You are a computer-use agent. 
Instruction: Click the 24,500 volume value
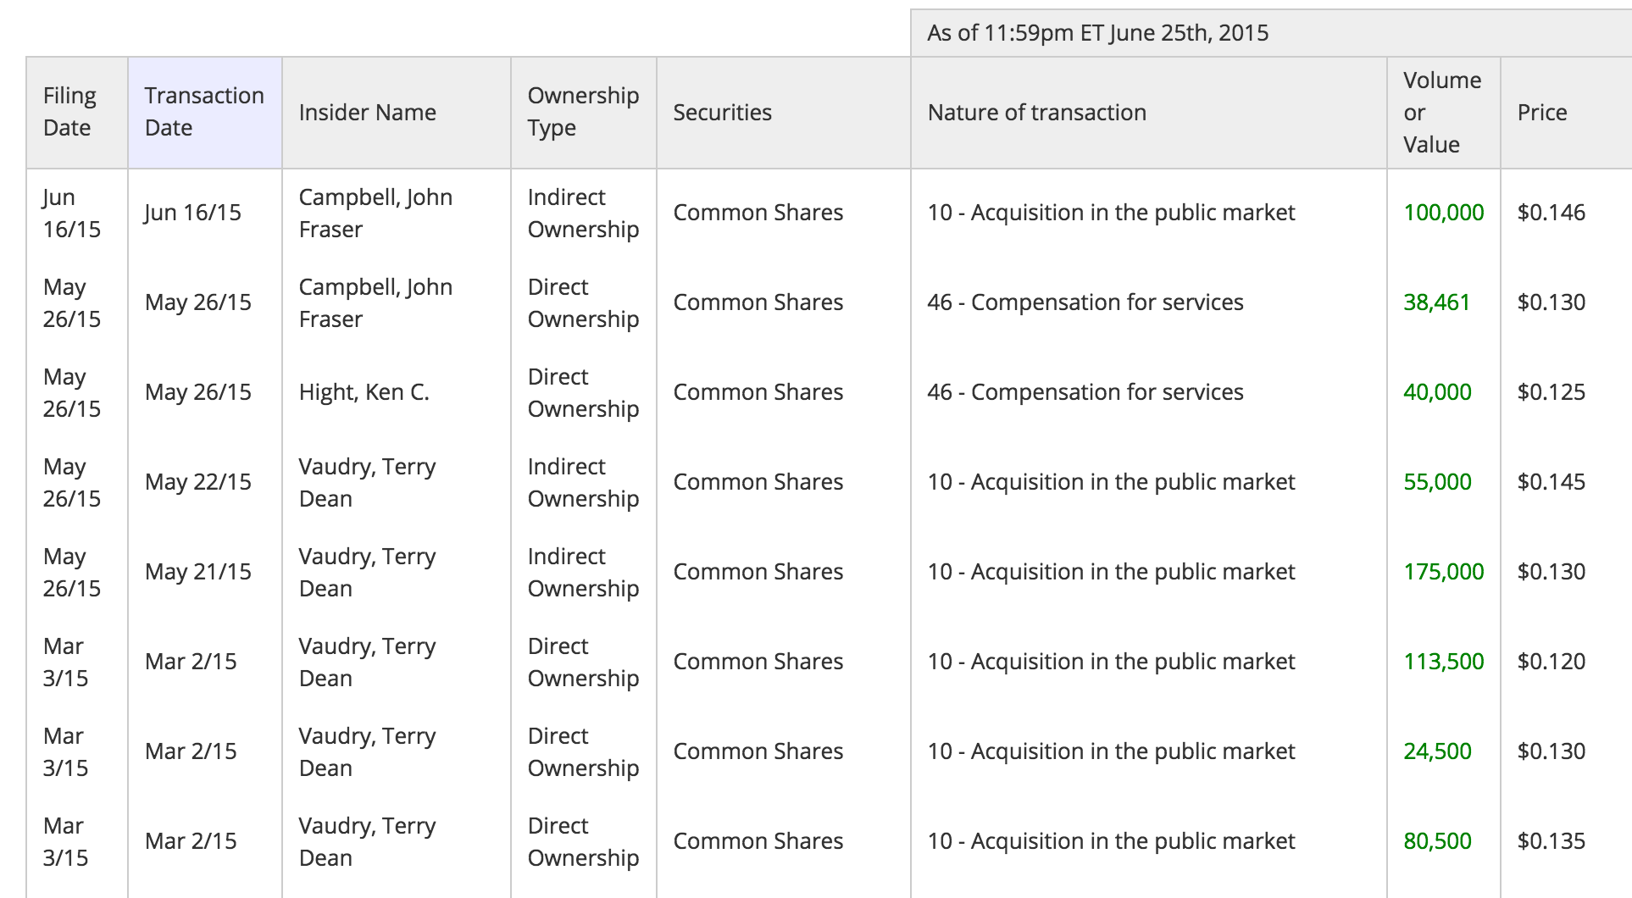1437,751
